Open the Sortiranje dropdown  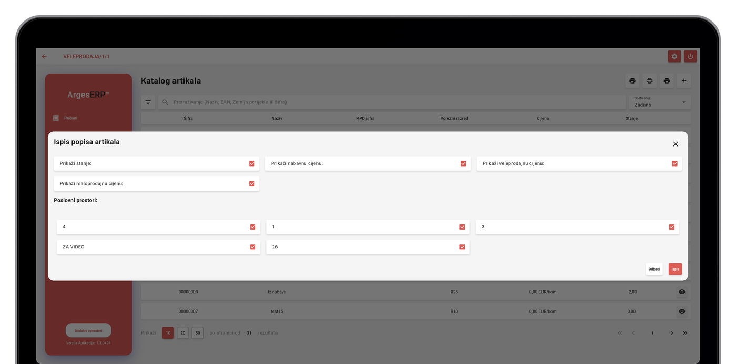(x=660, y=102)
